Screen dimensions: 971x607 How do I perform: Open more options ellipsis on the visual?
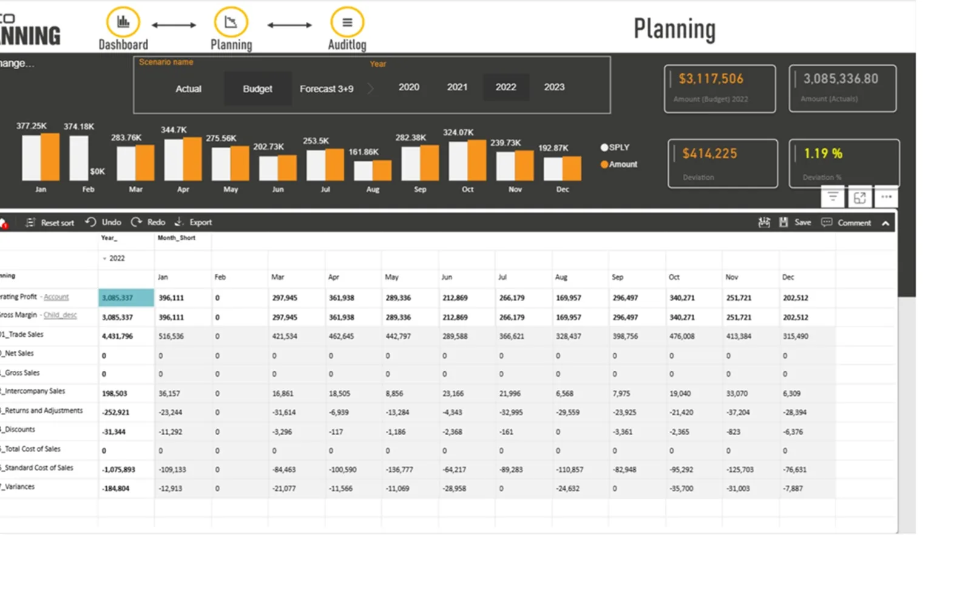887,197
